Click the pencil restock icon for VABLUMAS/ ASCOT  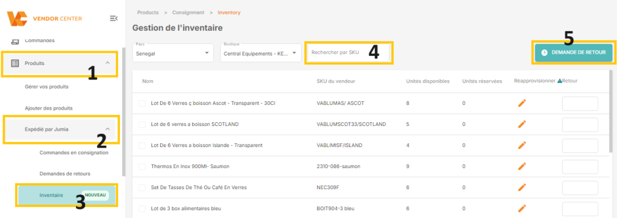[x=522, y=103]
